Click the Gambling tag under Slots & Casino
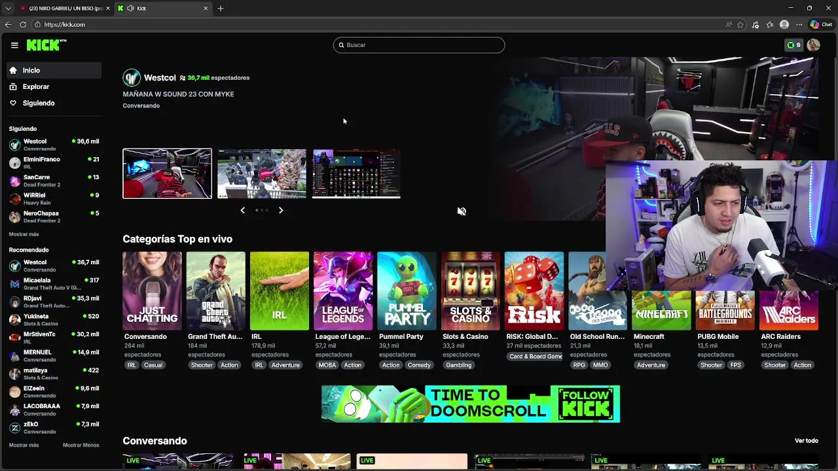 point(459,365)
